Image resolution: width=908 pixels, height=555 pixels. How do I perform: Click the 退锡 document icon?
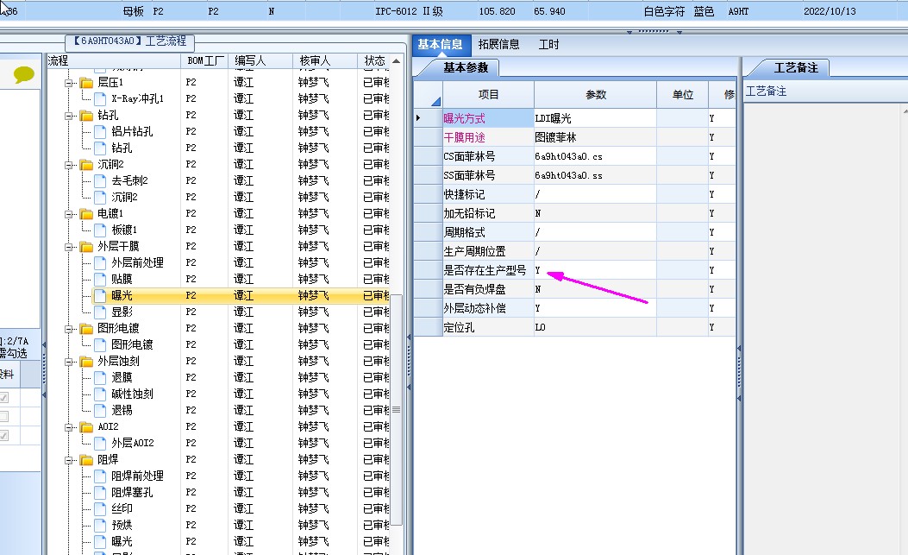100,411
